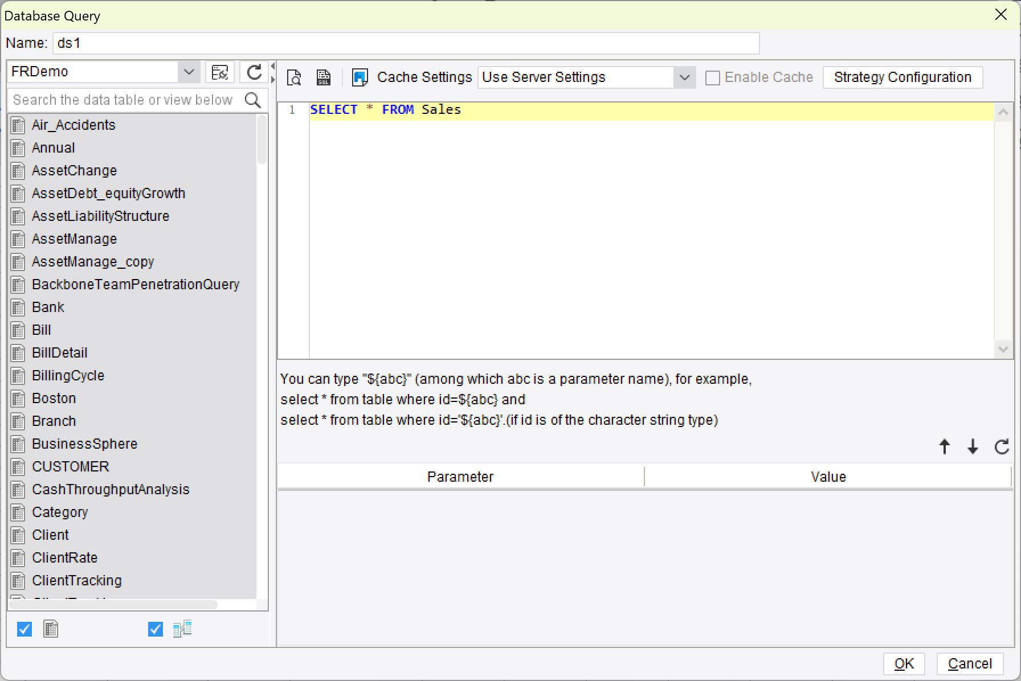Click the parameter refresh icon above the Parameter table
The image size is (1021, 681).
tap(1001, 447)
